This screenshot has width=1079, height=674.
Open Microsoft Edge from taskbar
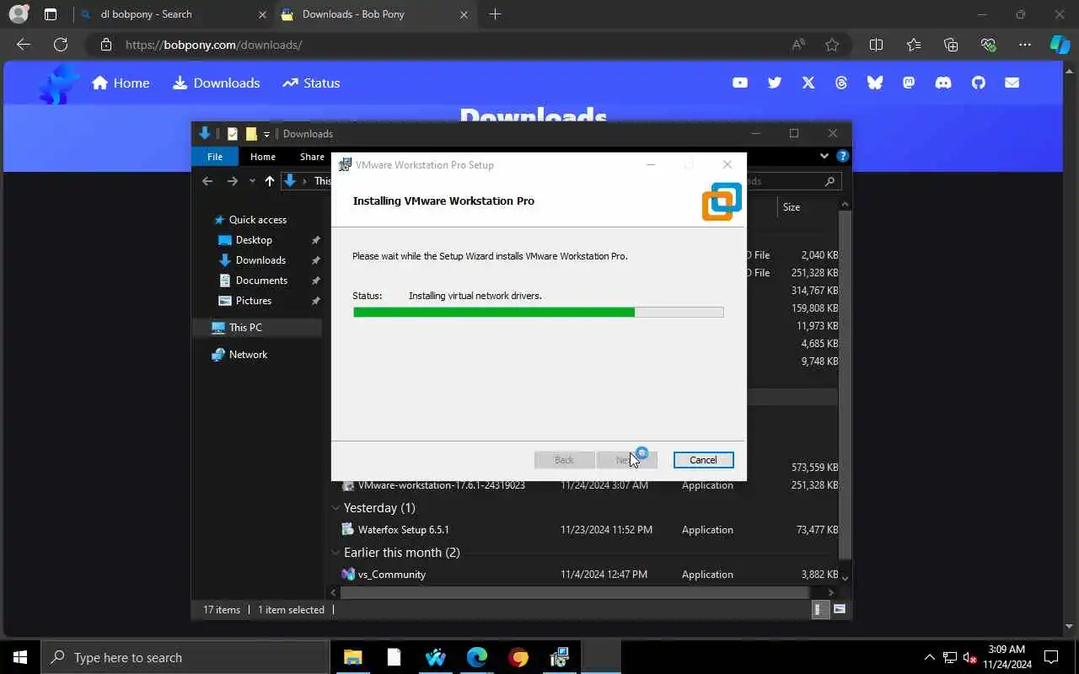(x=477, y=657)
